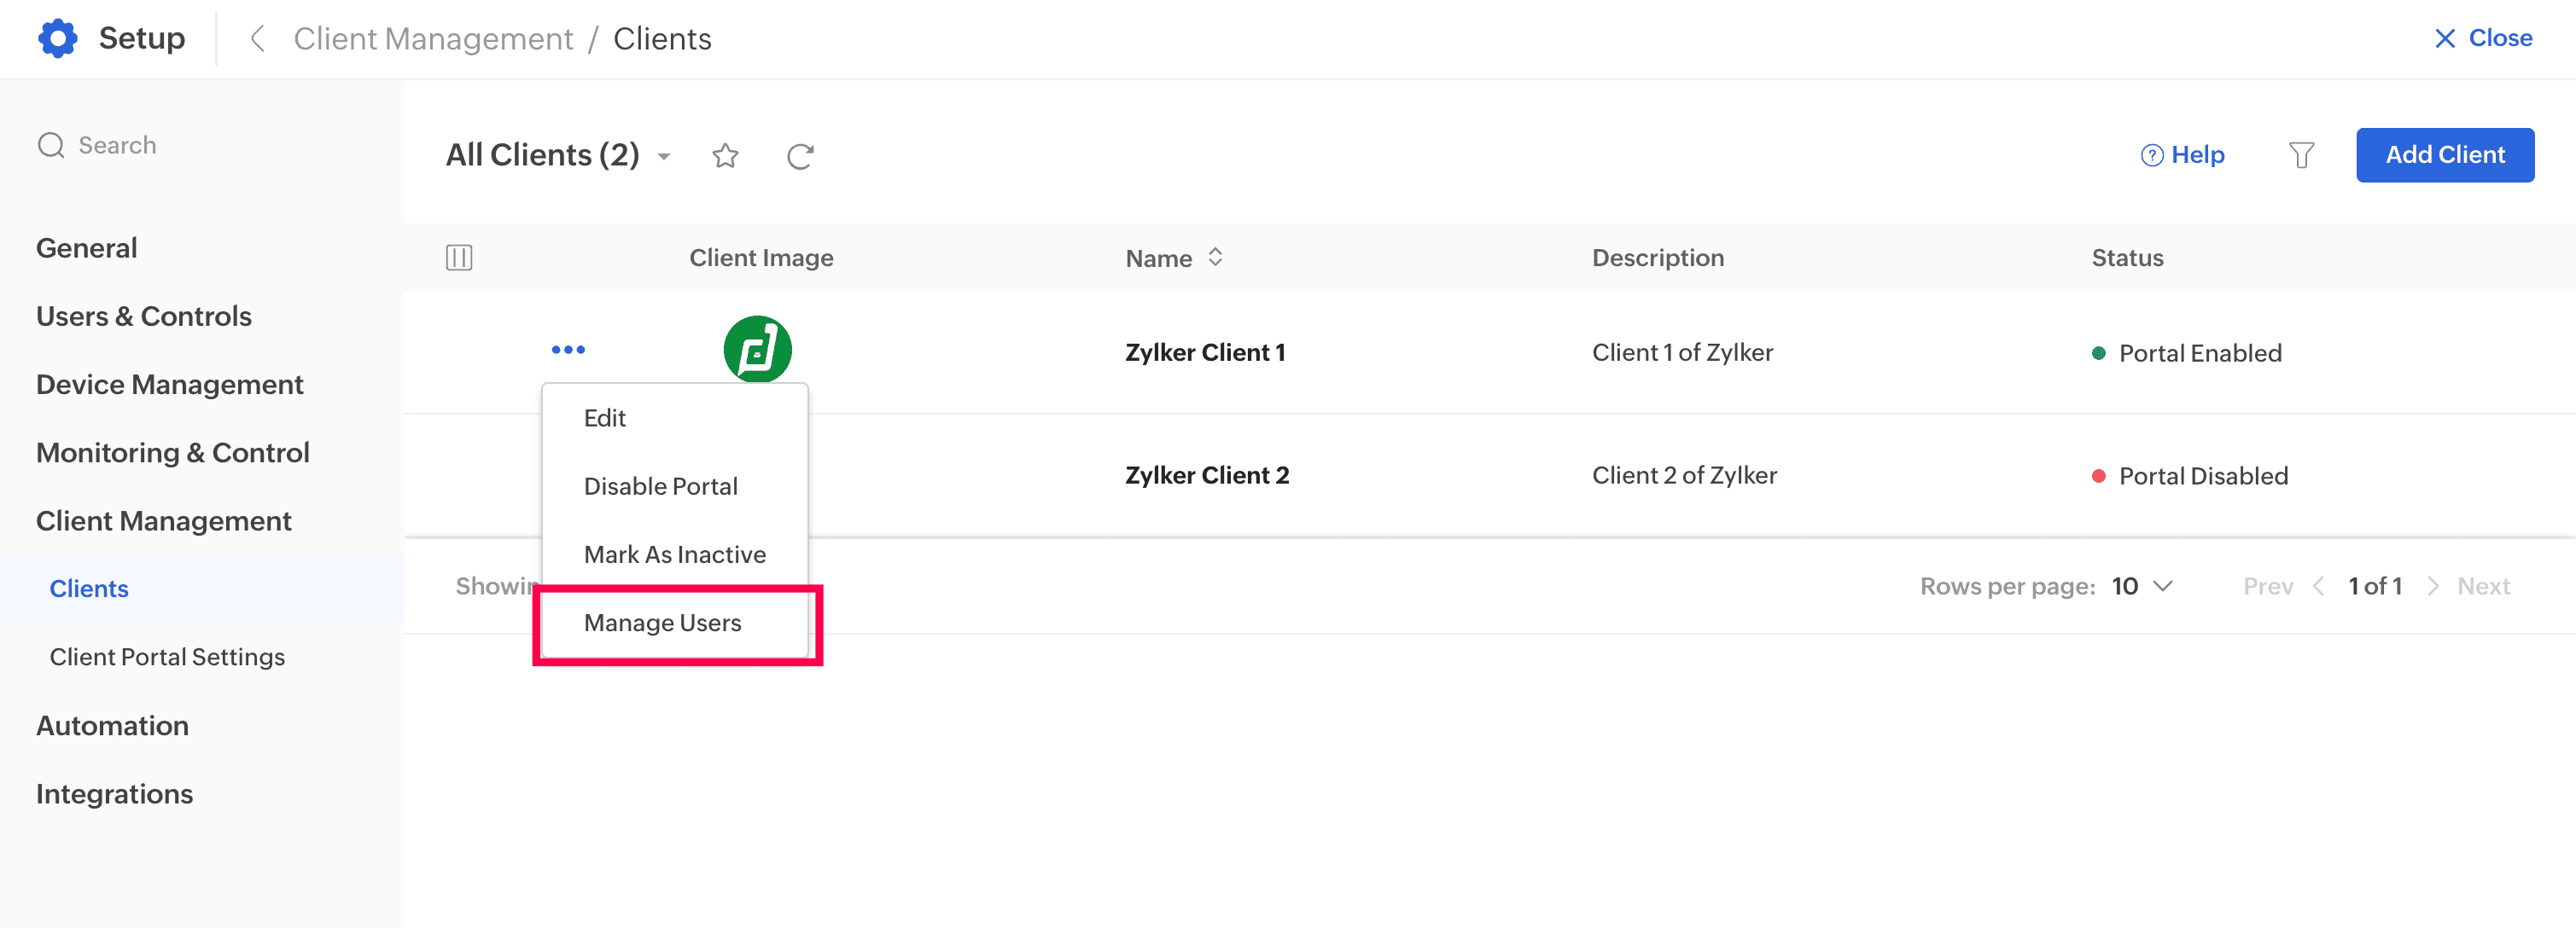The height and width of the screenshot is (928, 2576).
Task: Select Manage Users from the context menu
Action: 662,623
